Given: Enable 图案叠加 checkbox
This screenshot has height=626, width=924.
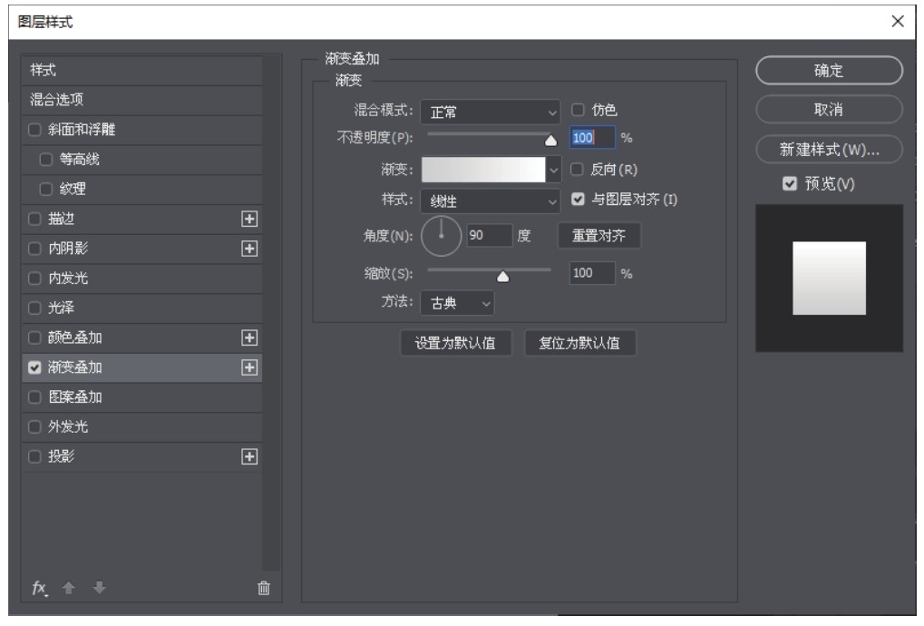Looking at the screenshot, I should click(x=34, y=397).
